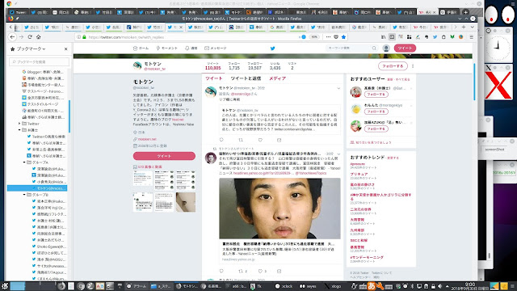Click the message icon under the first tweet
This screenshot has height=291, width=517.
[x=280, y=140]
